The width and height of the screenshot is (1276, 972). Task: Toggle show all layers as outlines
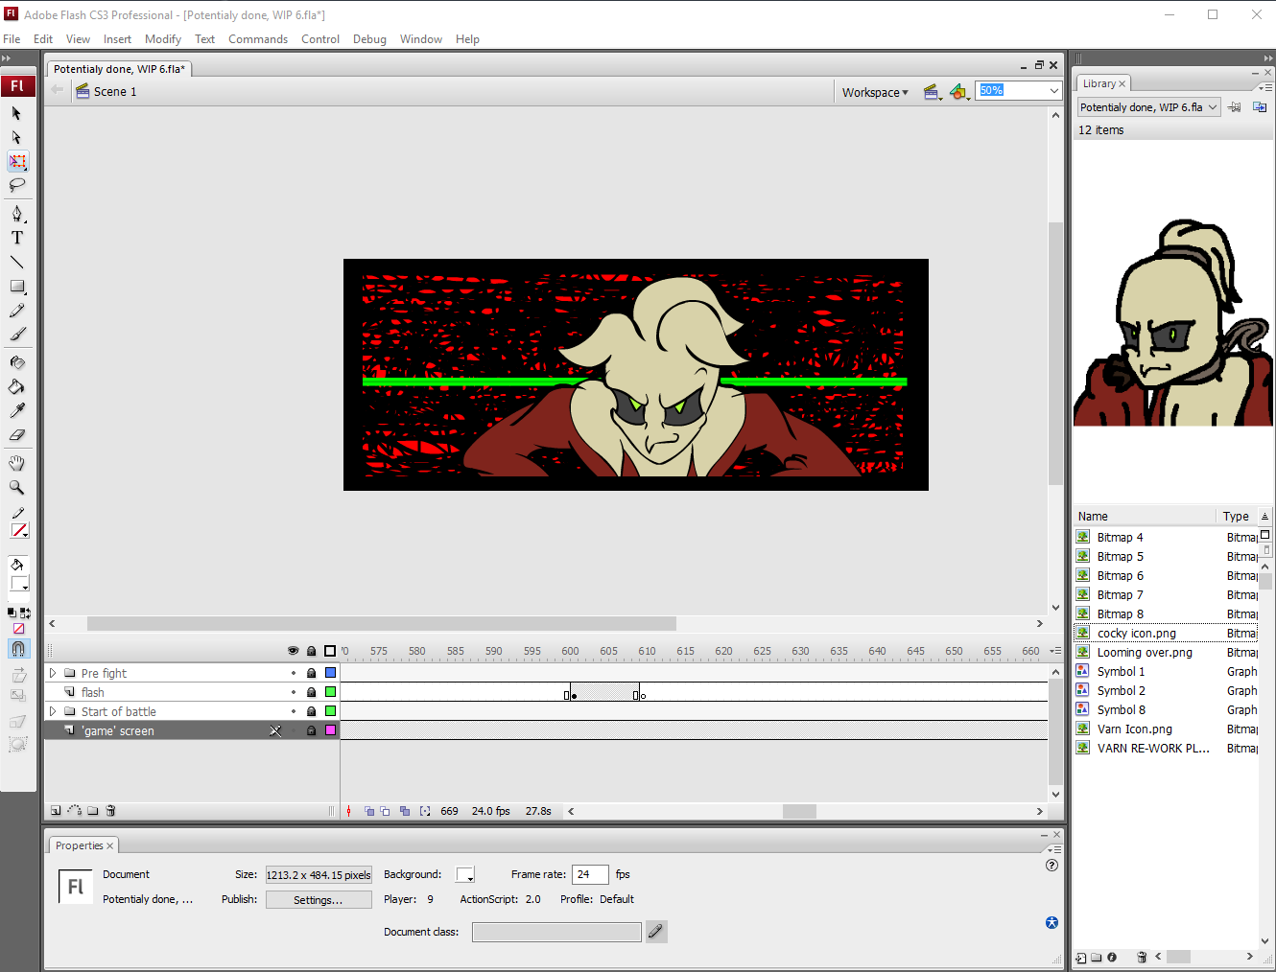(330, 651)
